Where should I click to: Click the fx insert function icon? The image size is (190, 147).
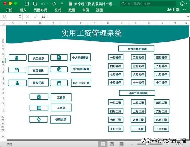pos(43,17)
